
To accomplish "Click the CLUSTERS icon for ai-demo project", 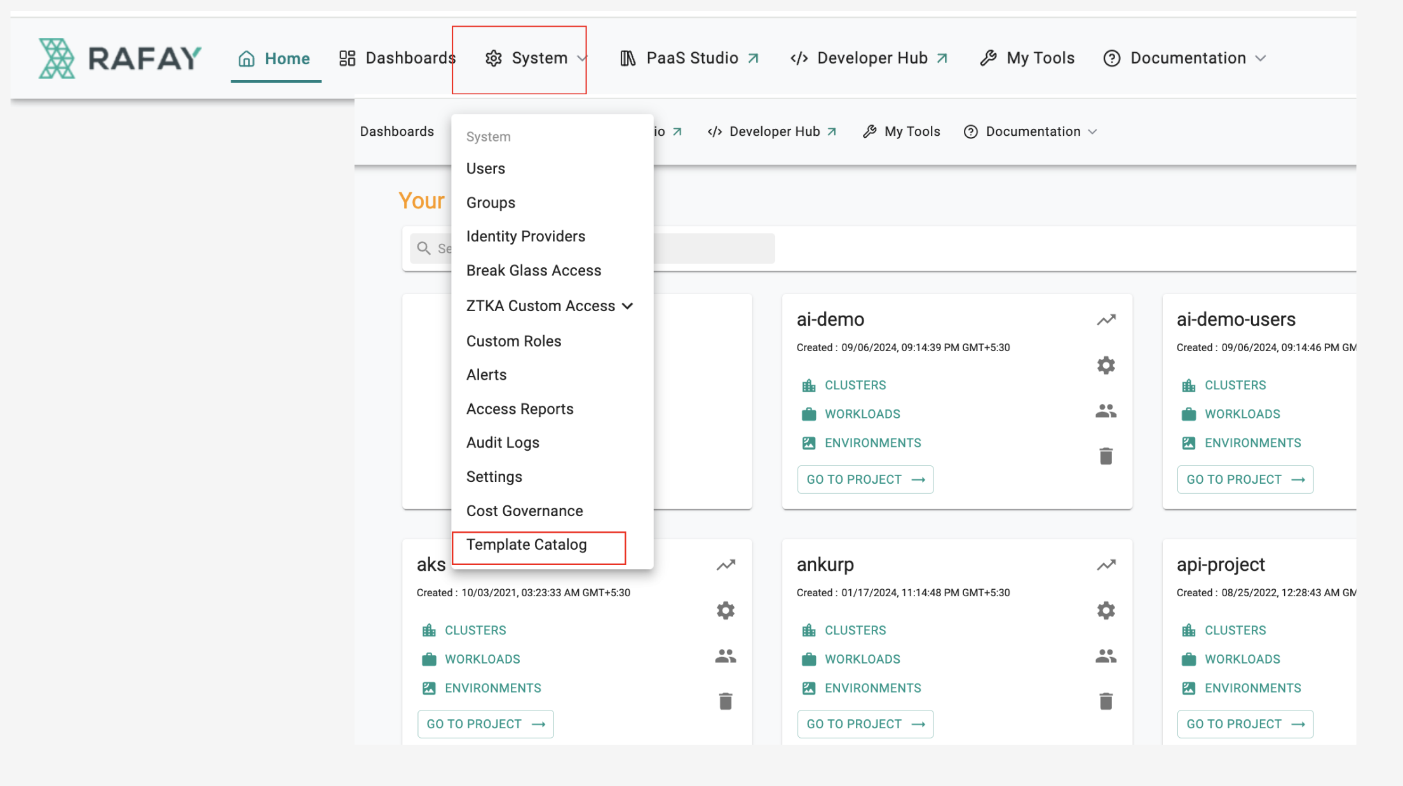I will 808,384.
